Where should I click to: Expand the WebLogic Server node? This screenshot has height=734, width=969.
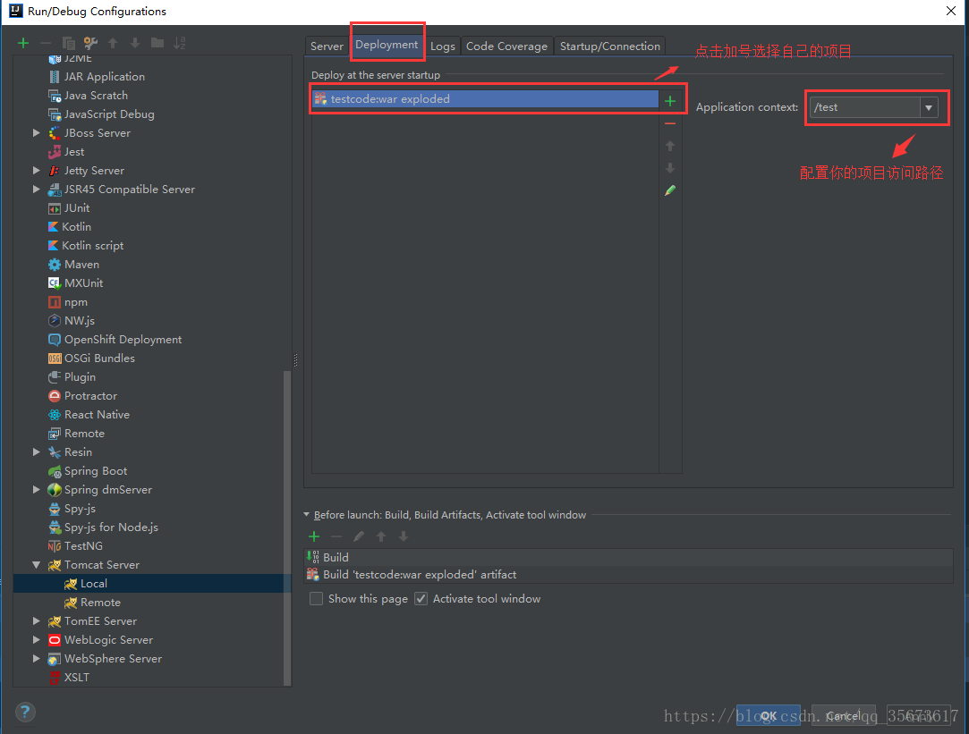click(36, 639)
